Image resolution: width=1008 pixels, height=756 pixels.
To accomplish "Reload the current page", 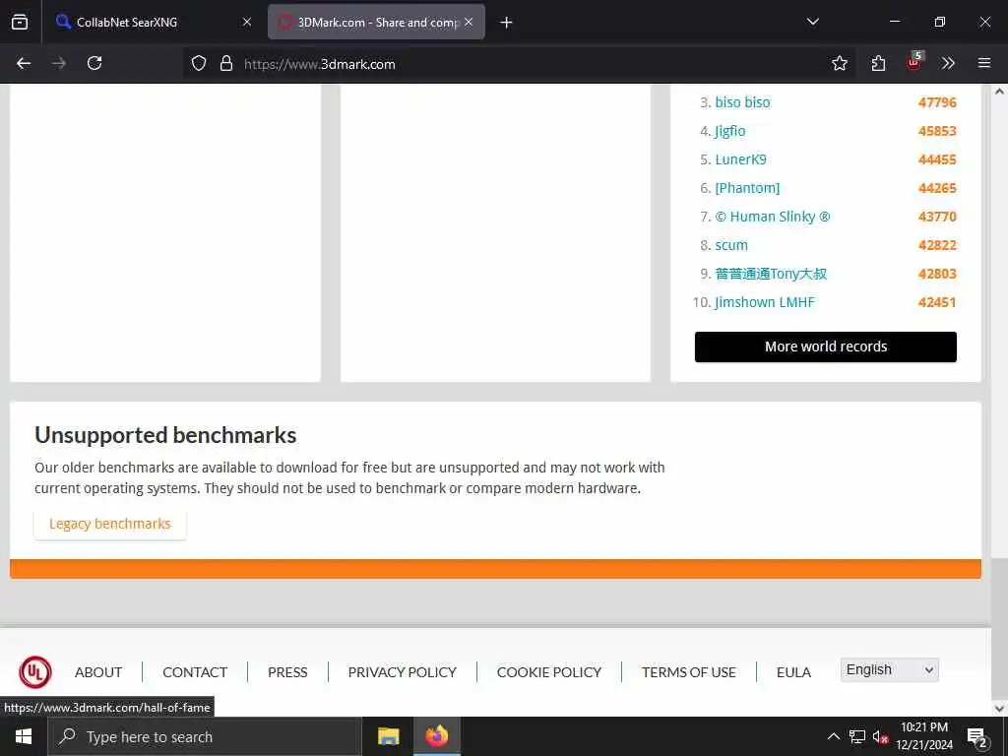I will (94, 63).
